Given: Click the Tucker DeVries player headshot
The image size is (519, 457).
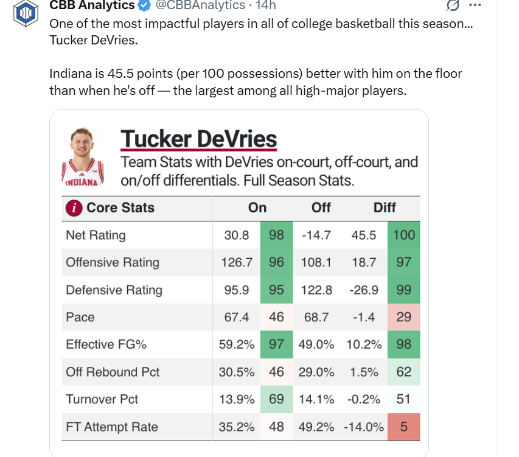Looking at the screenshot, I should [83, 156].
